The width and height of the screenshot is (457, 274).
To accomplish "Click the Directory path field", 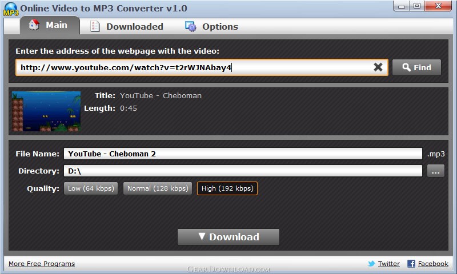I will click(243, 171).
